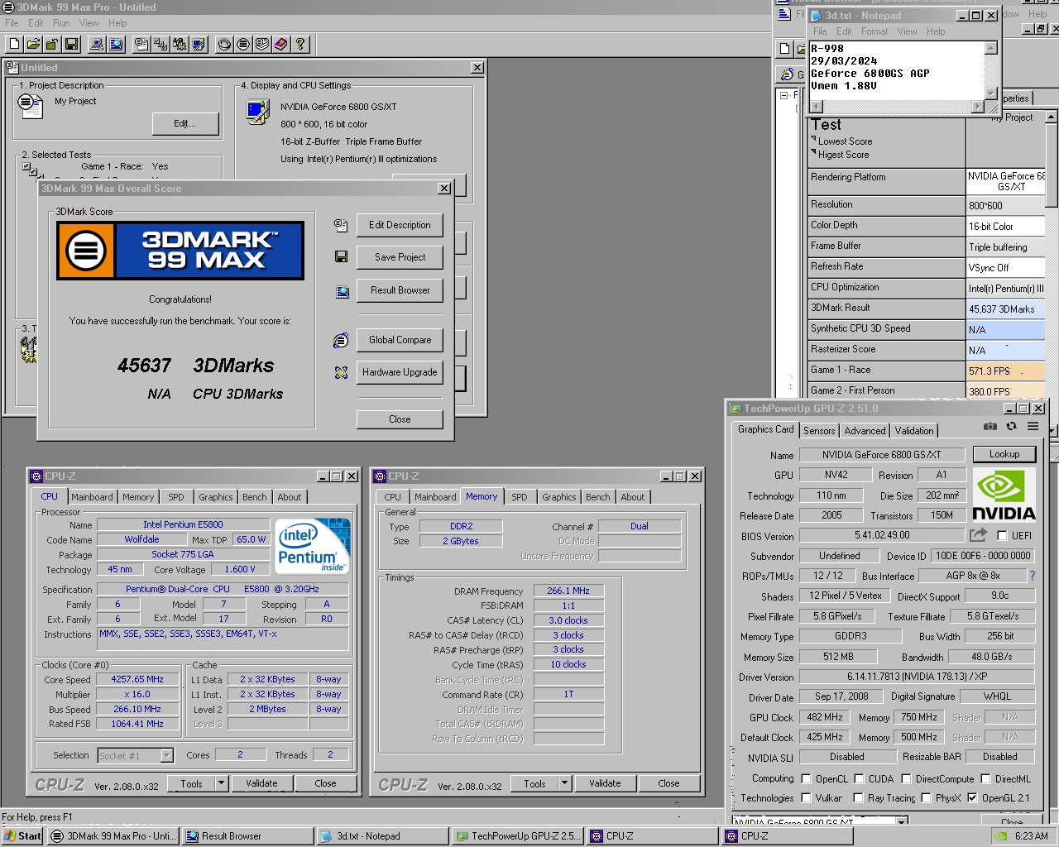Open Tools dropdown arrow in left CPU-Z window

[x=221, y=783]
